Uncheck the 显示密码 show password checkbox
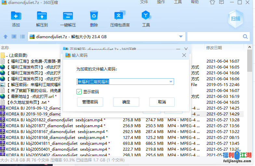This screenshot has height=166, width=255. (x=79, y=92)
